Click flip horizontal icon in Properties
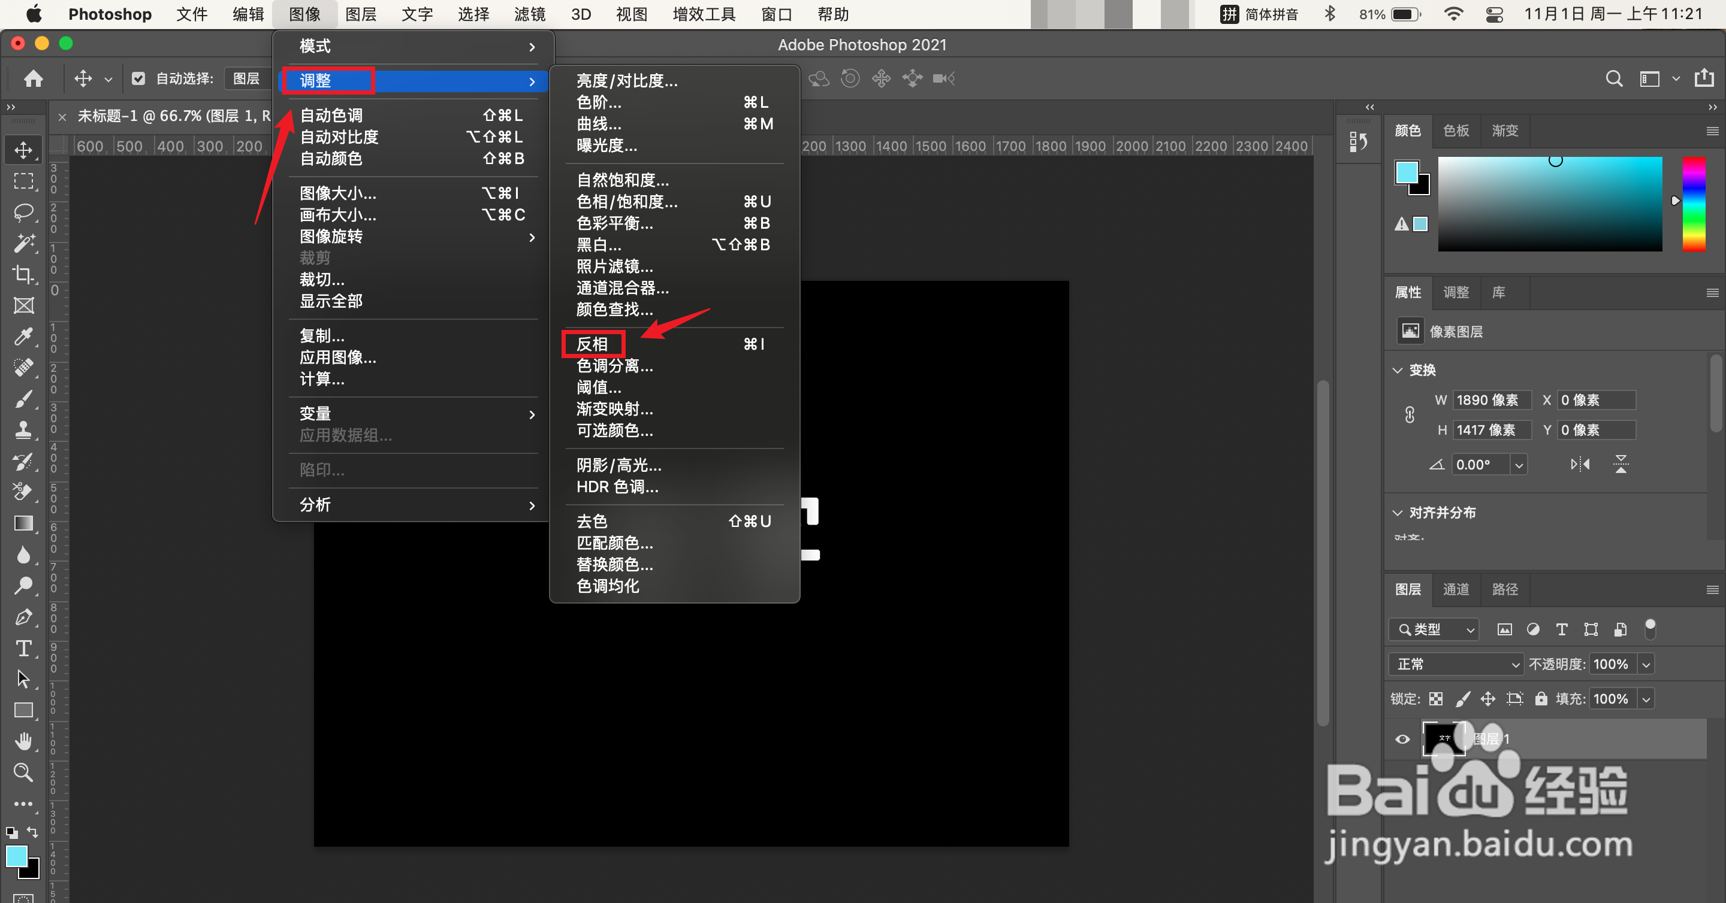This screenshot has height=903, width=1726. click(x=1580, y=464)
